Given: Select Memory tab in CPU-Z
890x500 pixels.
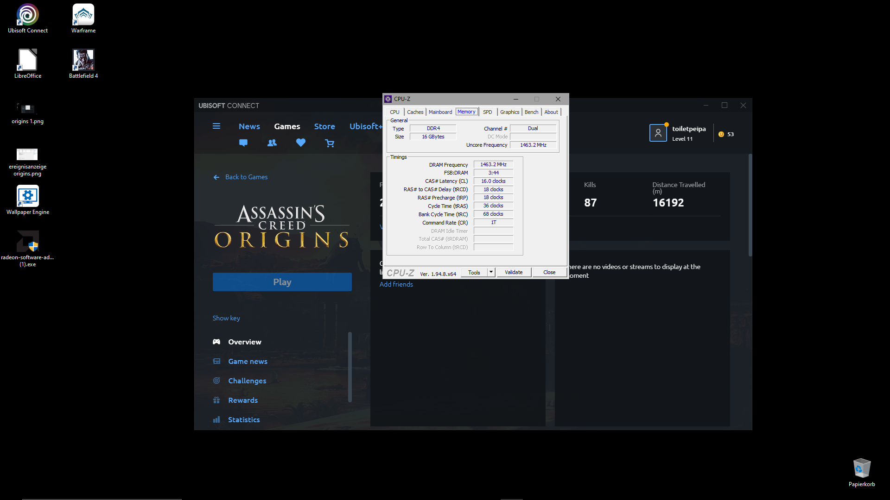Looking at the screenshot, I should [466, 112].
